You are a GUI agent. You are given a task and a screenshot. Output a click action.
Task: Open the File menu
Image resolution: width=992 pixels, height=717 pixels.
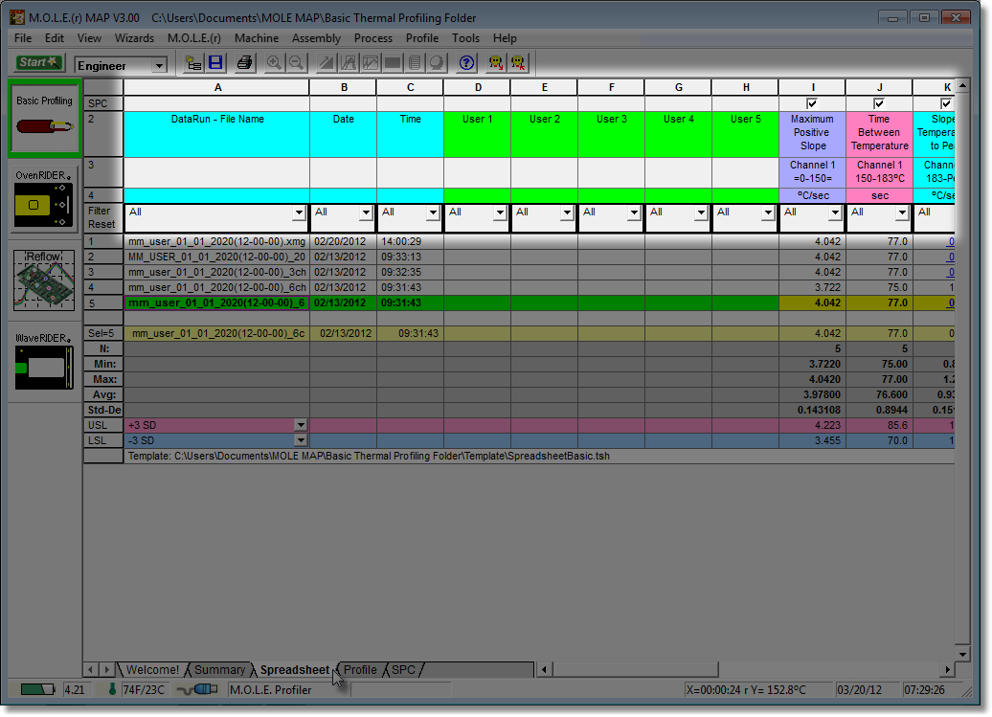click(x=23, y=38)
